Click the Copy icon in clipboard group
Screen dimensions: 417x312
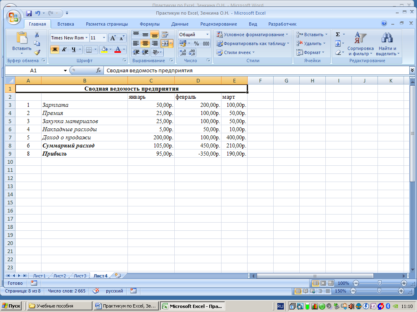click(x=37, y=43)
